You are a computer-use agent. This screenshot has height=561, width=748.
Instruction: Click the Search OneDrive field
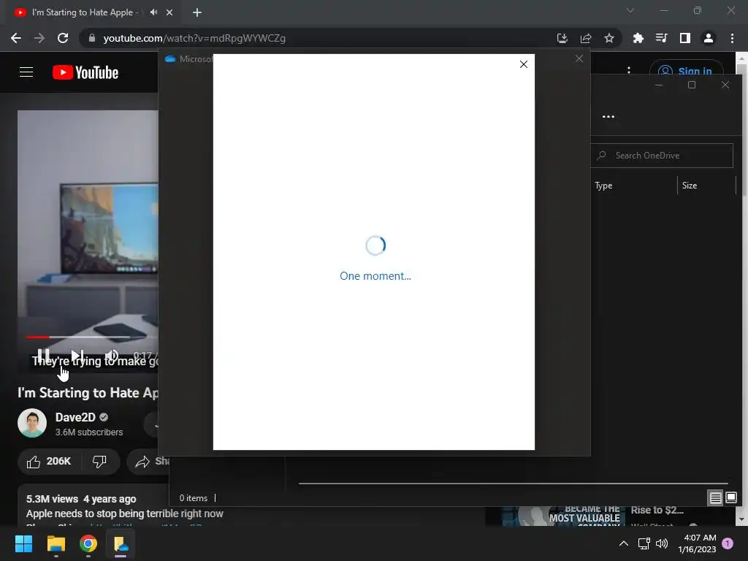coord(662,156)
